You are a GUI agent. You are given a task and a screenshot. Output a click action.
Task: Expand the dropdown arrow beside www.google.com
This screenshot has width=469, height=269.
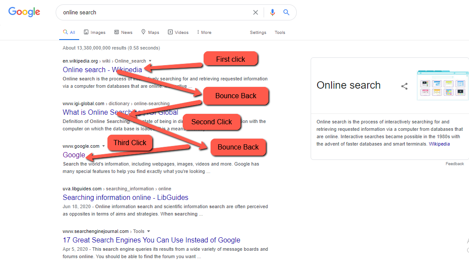[x=104, y=146]
